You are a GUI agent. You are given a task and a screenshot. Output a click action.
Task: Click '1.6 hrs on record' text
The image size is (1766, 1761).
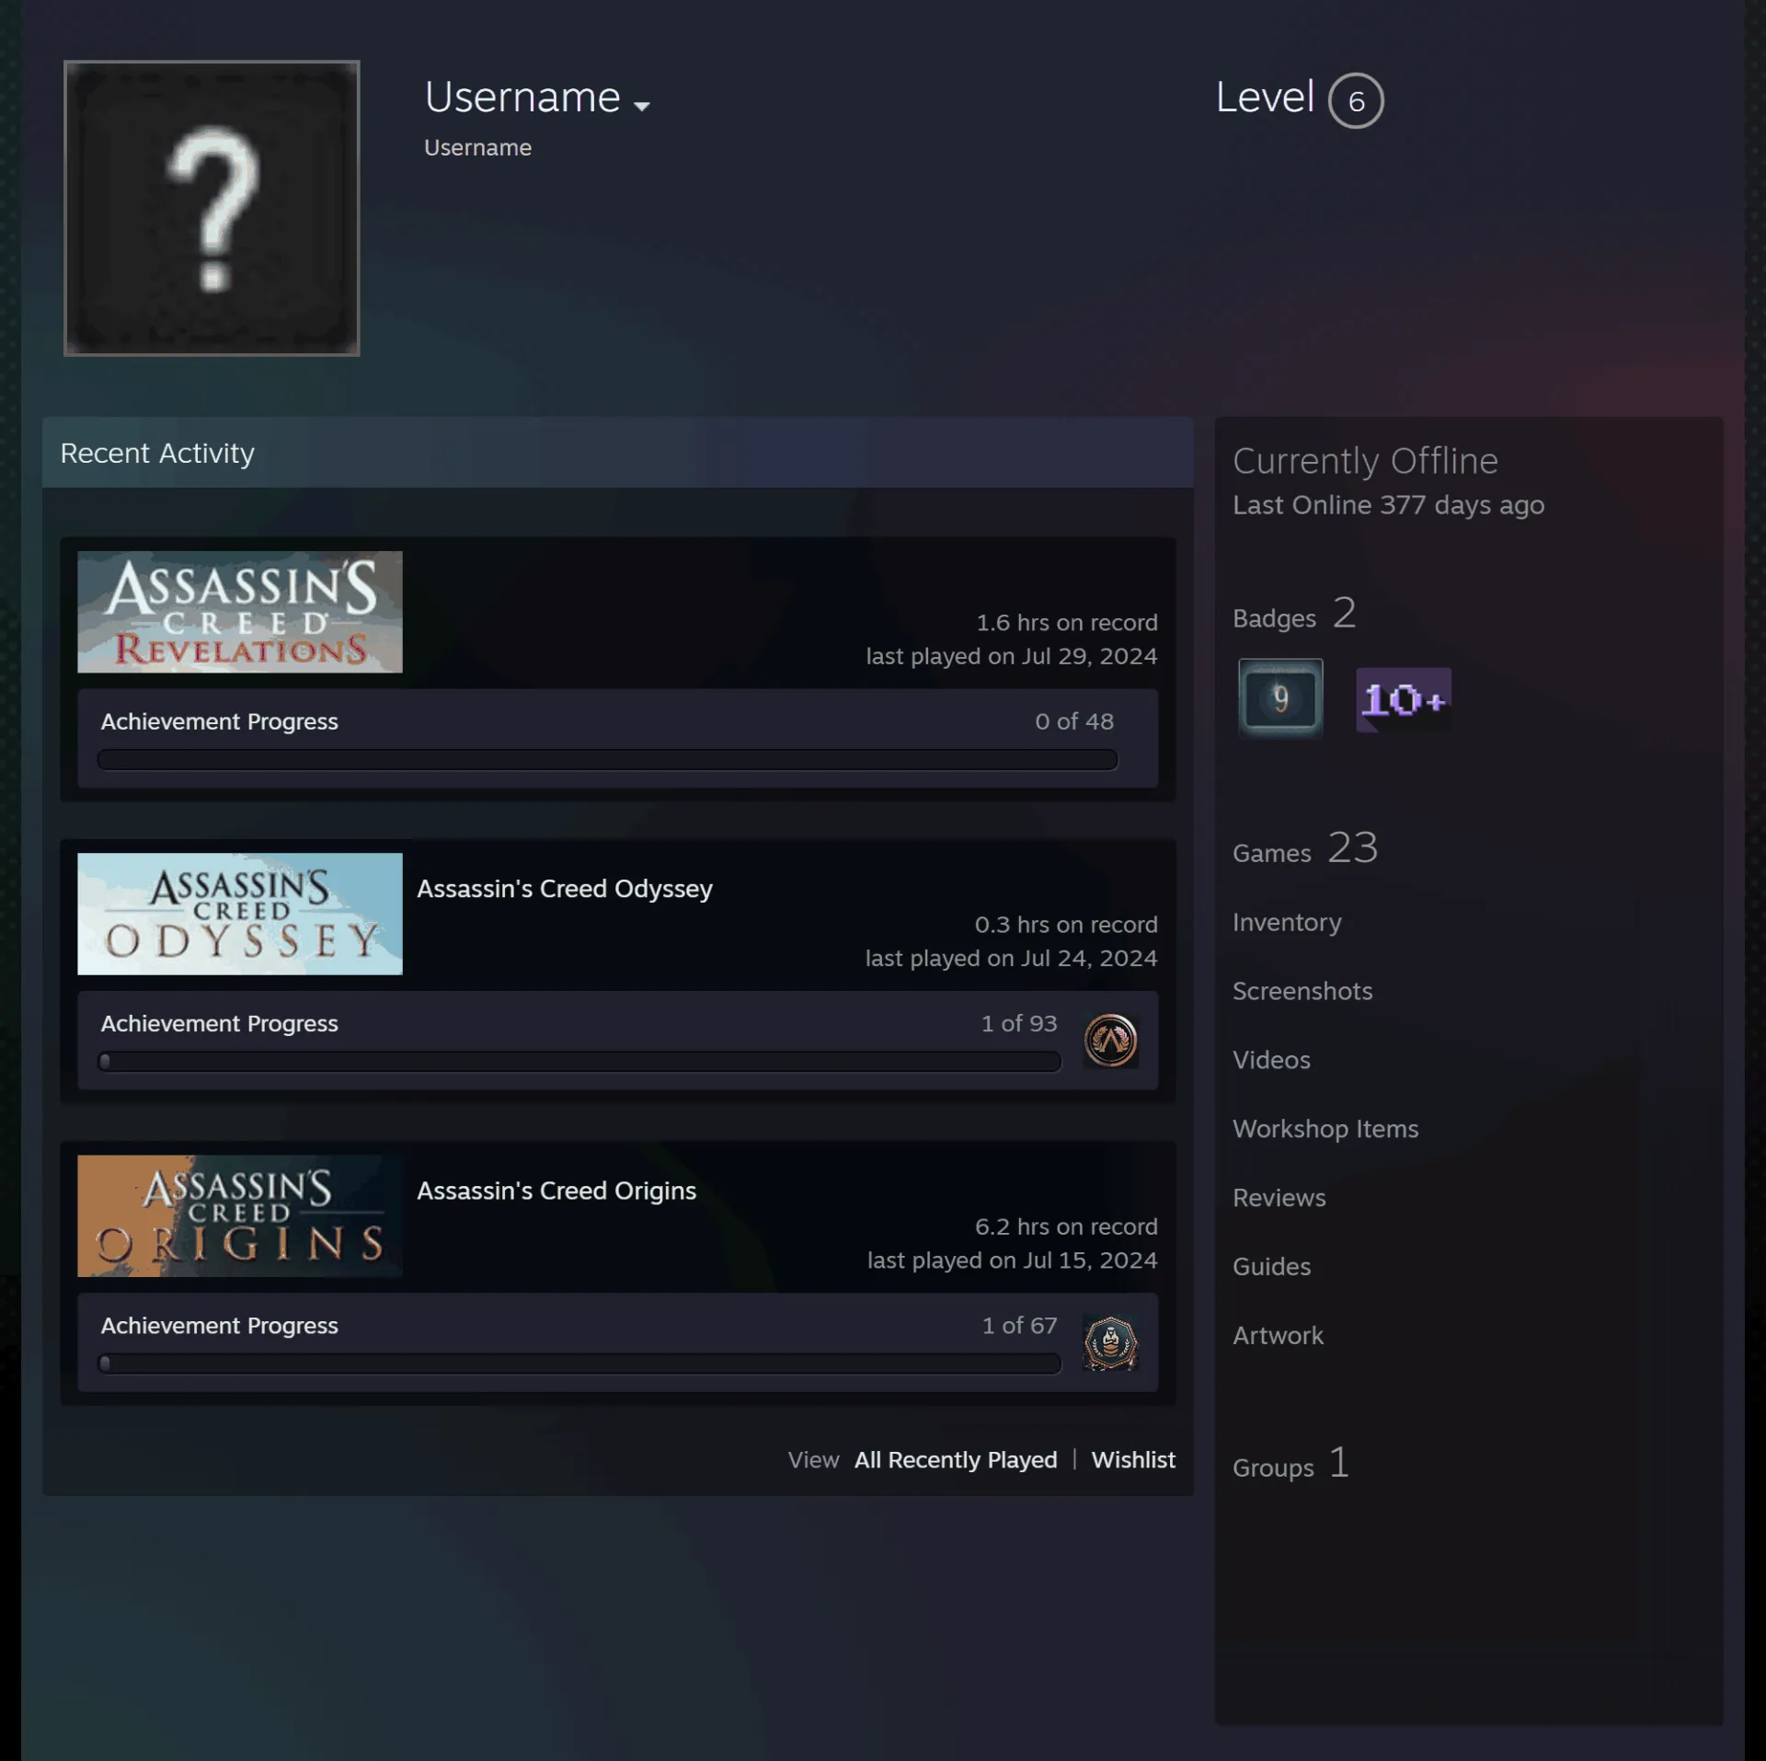click(1067, 623)
